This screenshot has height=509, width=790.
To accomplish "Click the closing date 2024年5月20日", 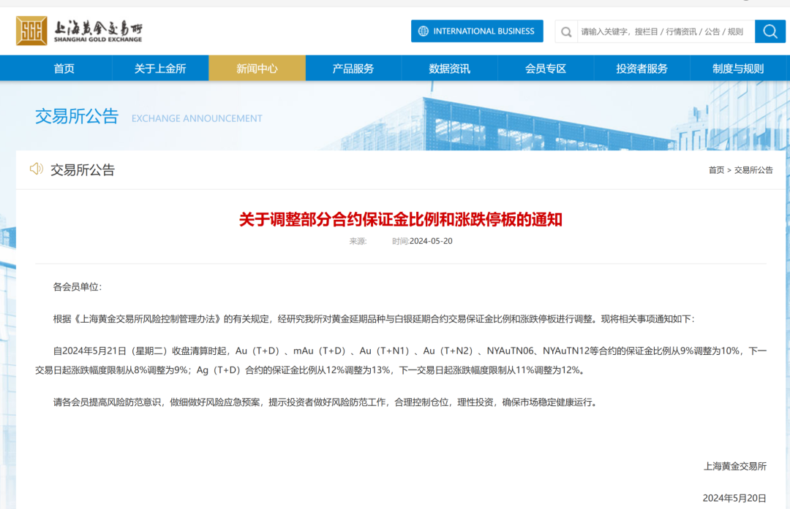I will pos(734,498).
